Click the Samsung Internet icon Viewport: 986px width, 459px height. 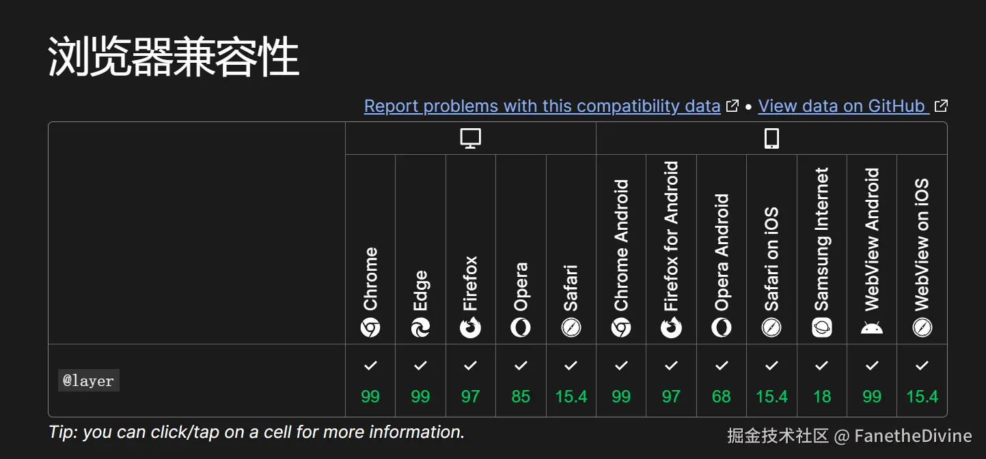pyautogui.click(x=822, y=328)
